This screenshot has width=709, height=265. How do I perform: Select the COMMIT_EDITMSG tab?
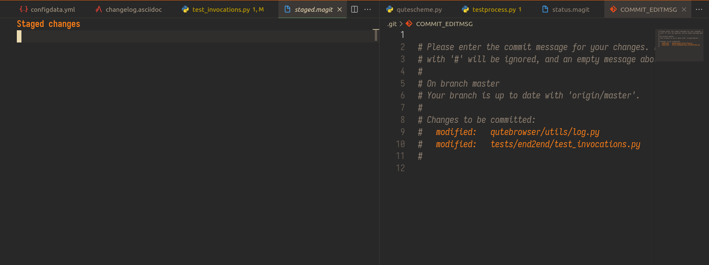coord(648,9)
